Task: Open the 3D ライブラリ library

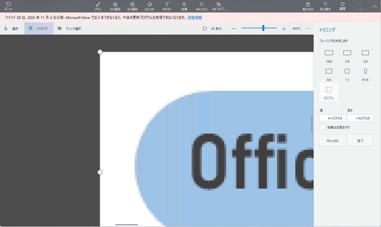Action: 219,6
